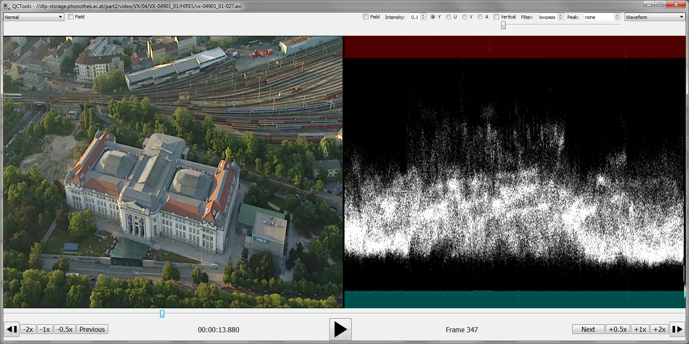Screen dimensions: 689x344
Task: Open the Waveform display dropdown
Action: [x=654, y=17]
